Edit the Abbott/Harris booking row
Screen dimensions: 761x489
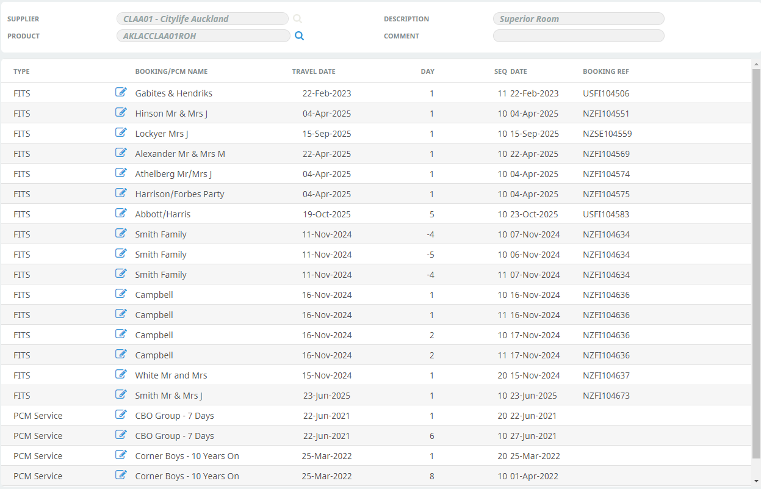tap(121, 214)
